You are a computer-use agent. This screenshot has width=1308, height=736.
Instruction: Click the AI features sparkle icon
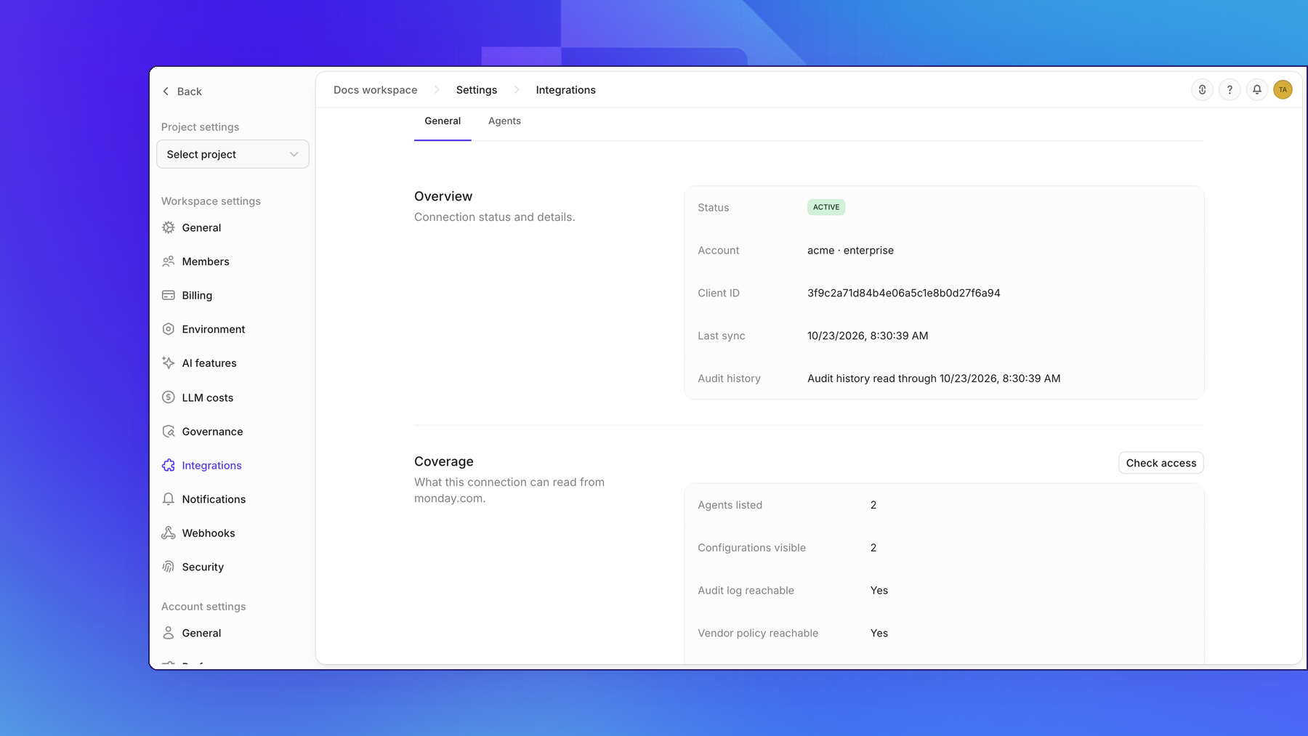(169, 363)
